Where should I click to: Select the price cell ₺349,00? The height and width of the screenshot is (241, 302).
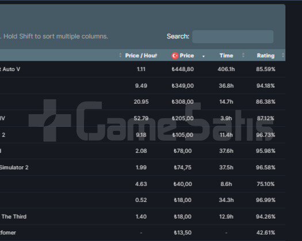(182, 85)
